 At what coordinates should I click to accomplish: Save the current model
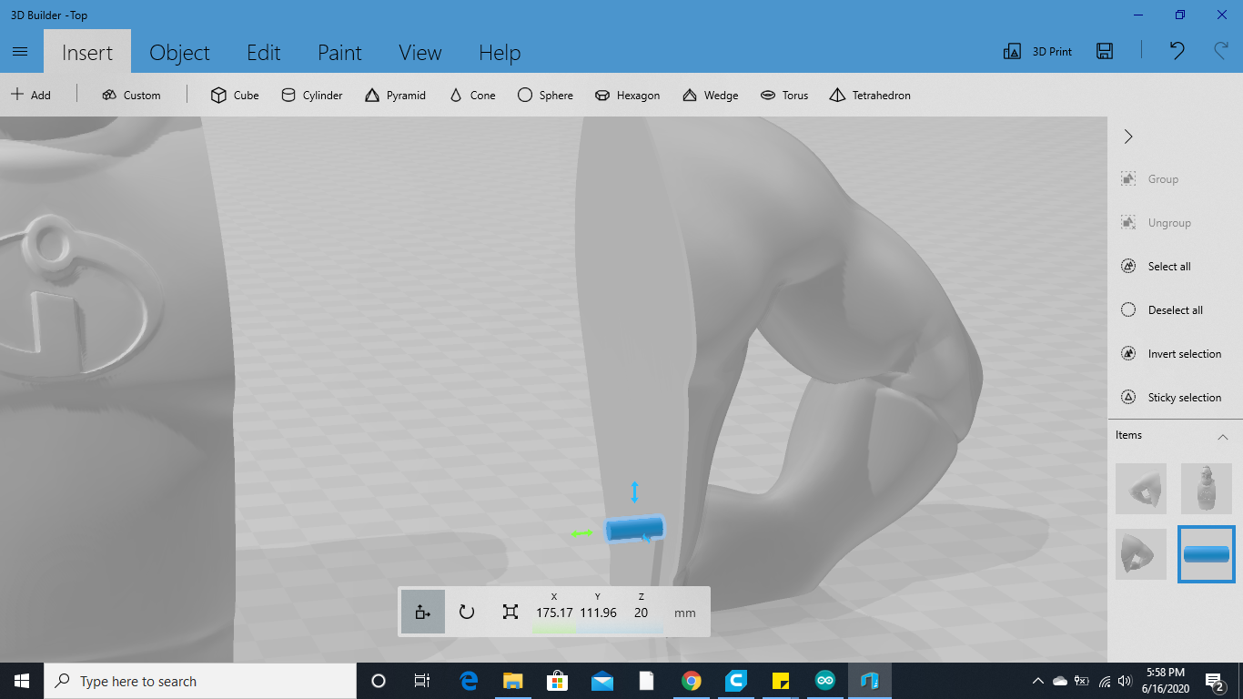pos(1105,52)
